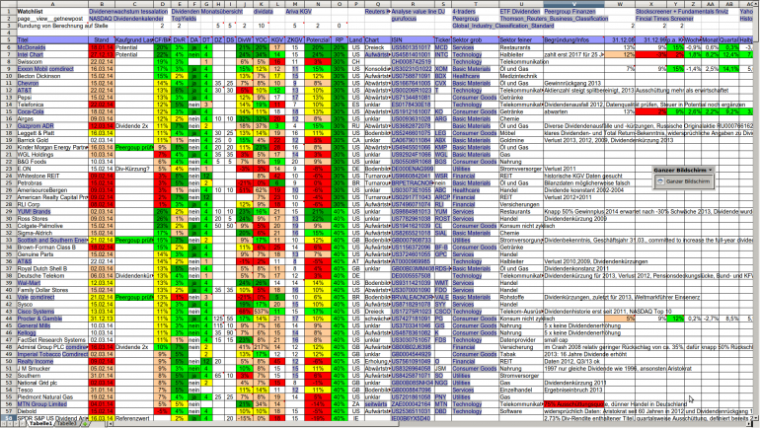760x428 pixels.
Task: Open the Fincial Times Screener link
Action: click(664, 19)
